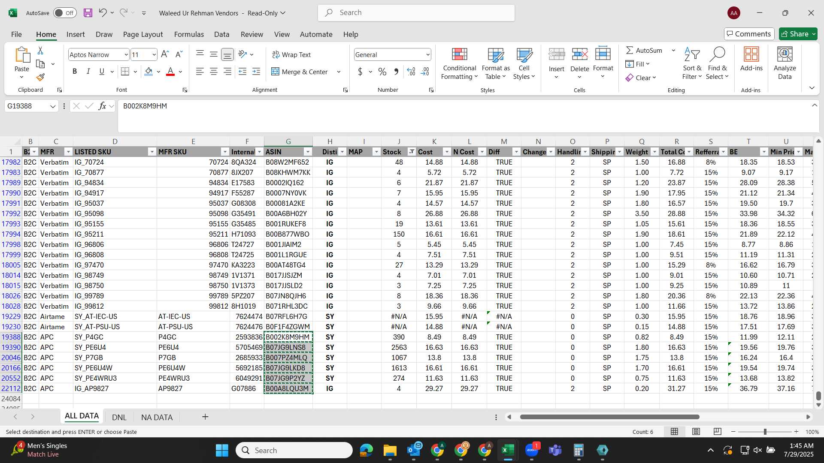Viewport: 824px width, 463px height.
Task: Click the Share button
Action: (798, 34)
